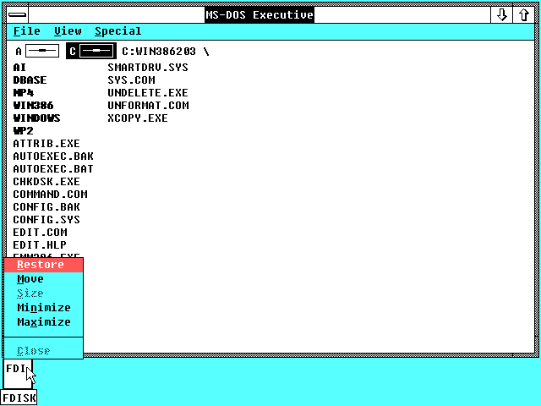
Task: Click the maximize up-arrow button
Action: (x=524, y=15)
